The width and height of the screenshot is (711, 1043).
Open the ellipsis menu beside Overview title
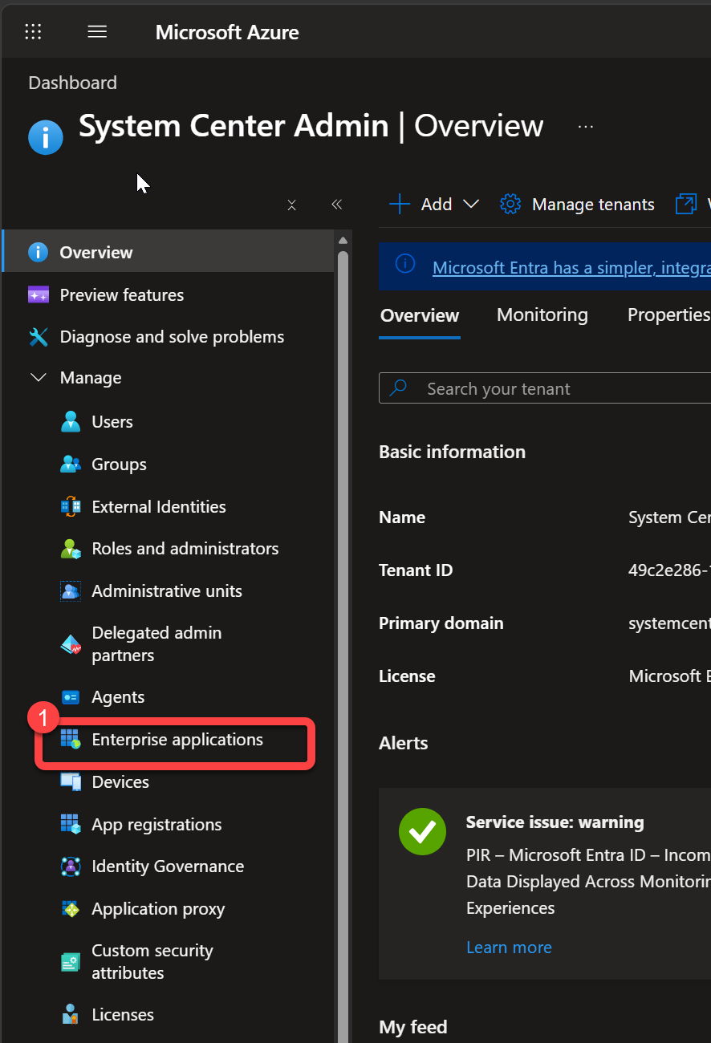[x=586, y=127]
